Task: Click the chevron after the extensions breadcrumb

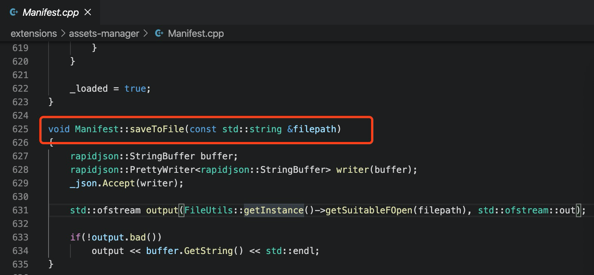Action: pos(63,33)
